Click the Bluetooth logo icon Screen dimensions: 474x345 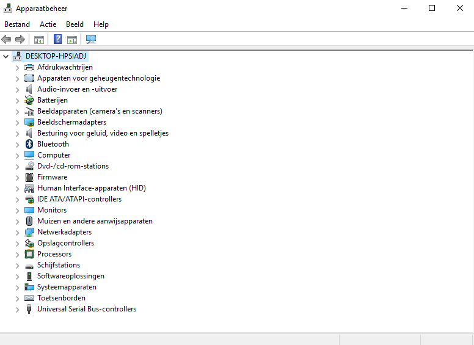(29, 144)
